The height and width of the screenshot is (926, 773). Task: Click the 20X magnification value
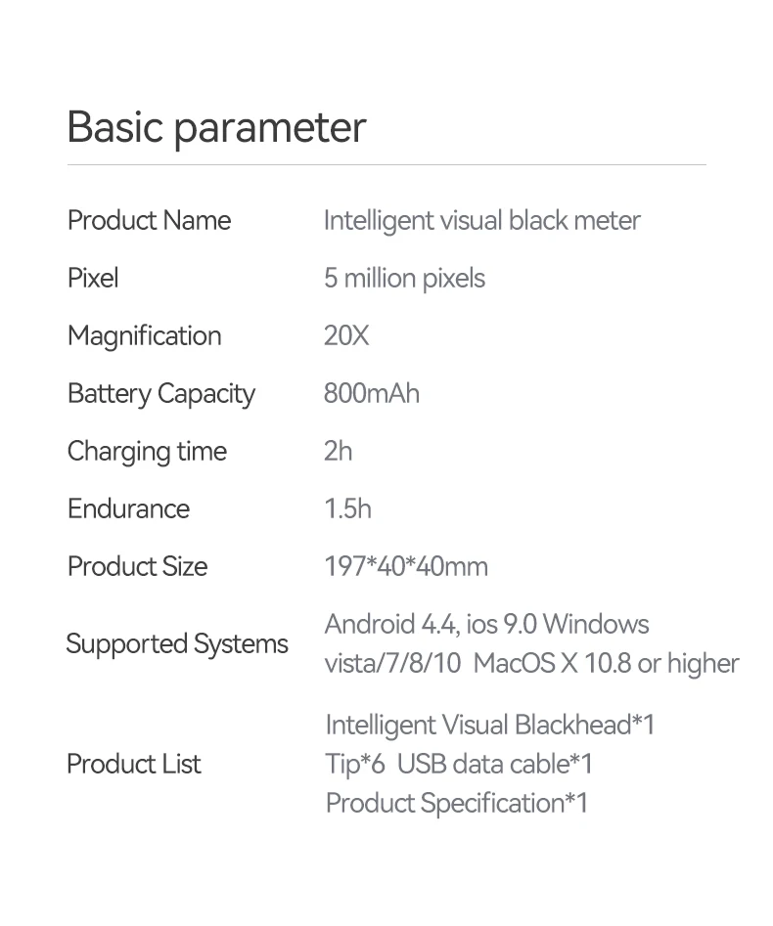[346, 336]
